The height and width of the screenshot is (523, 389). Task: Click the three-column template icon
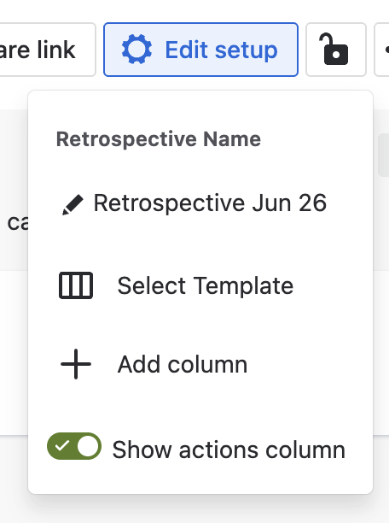click(x=76, y=285)
